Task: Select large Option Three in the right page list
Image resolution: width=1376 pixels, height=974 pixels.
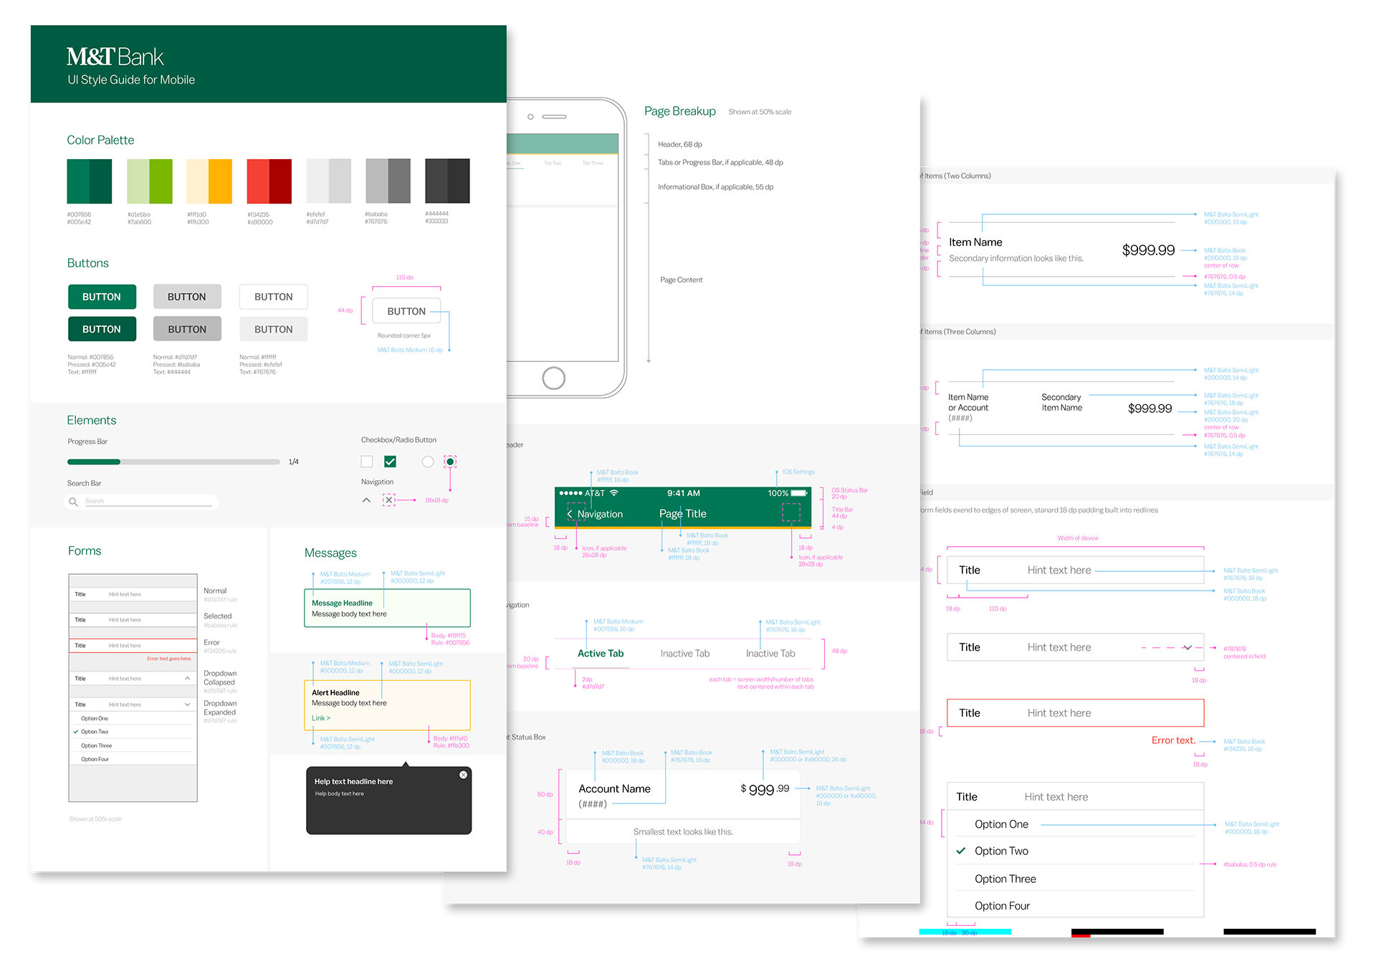Action: (1005, 879)
